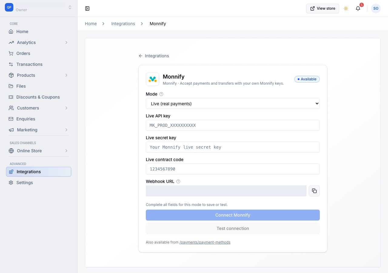Click the Discounts ticket icon
Screen dimensions: 388x273
pos(11,97)
